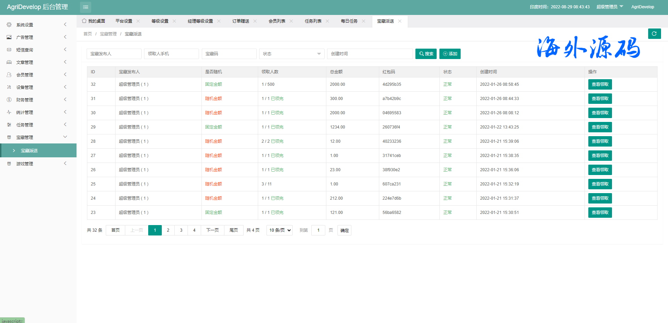Open the 10 条/页 page size selector
Viewport: 668px width, 323px height.
point(279,230)
